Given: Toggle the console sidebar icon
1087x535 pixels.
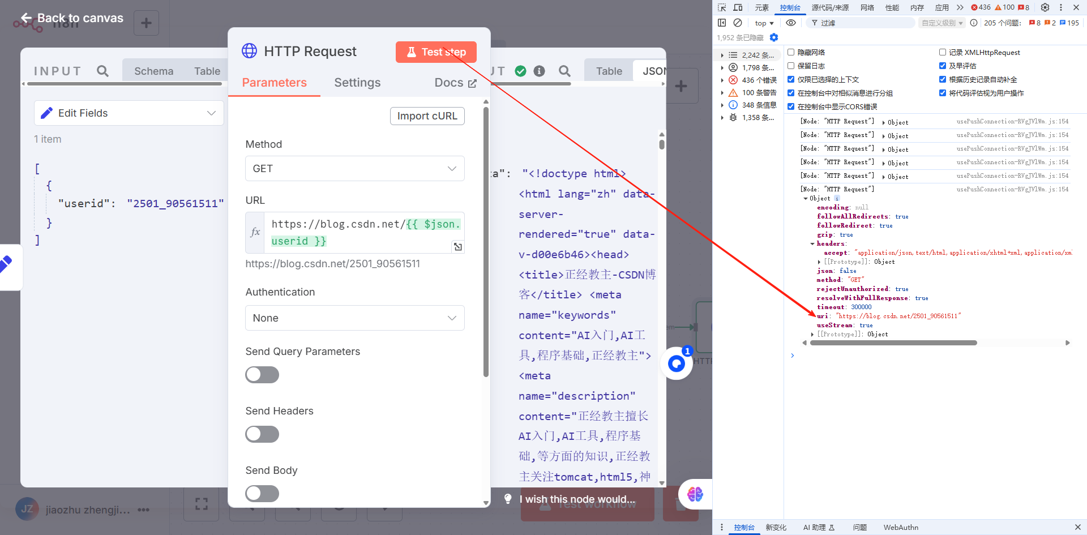Looking at the screenshot, I should [x=722, y=23].
